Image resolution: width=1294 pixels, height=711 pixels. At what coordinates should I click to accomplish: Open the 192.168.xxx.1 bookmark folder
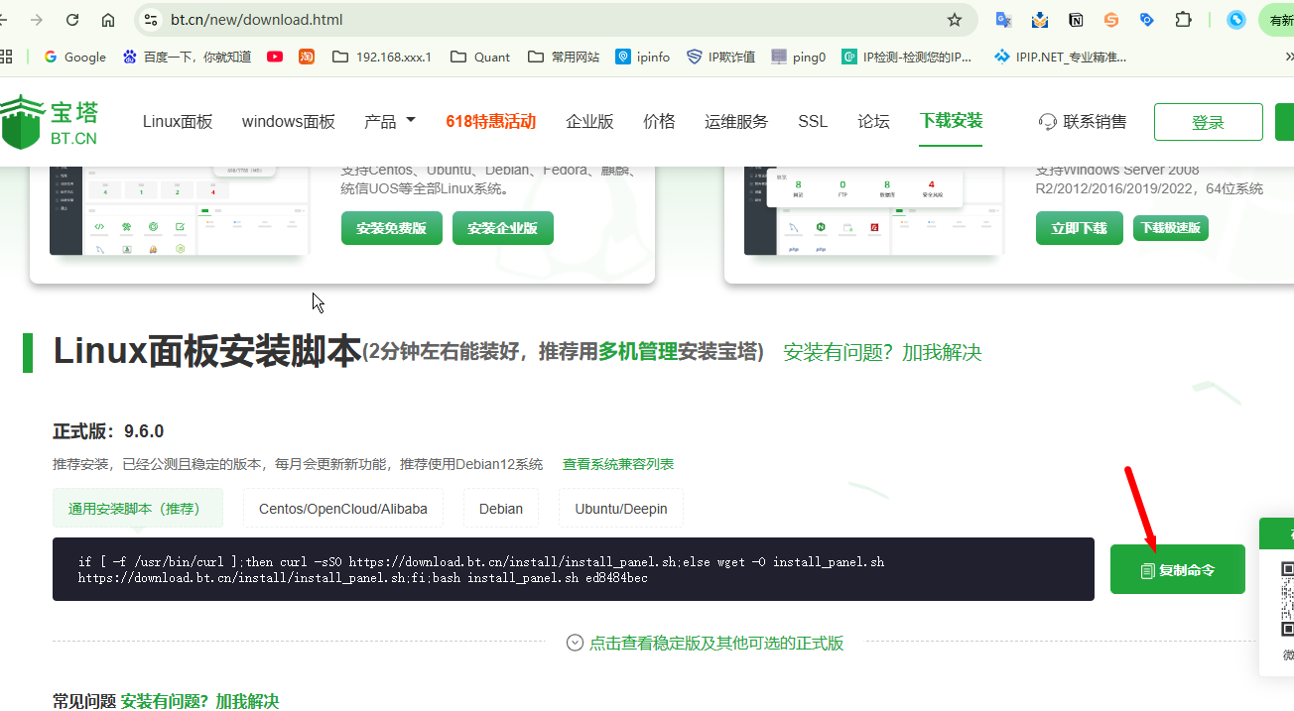[x=382, y=57]
